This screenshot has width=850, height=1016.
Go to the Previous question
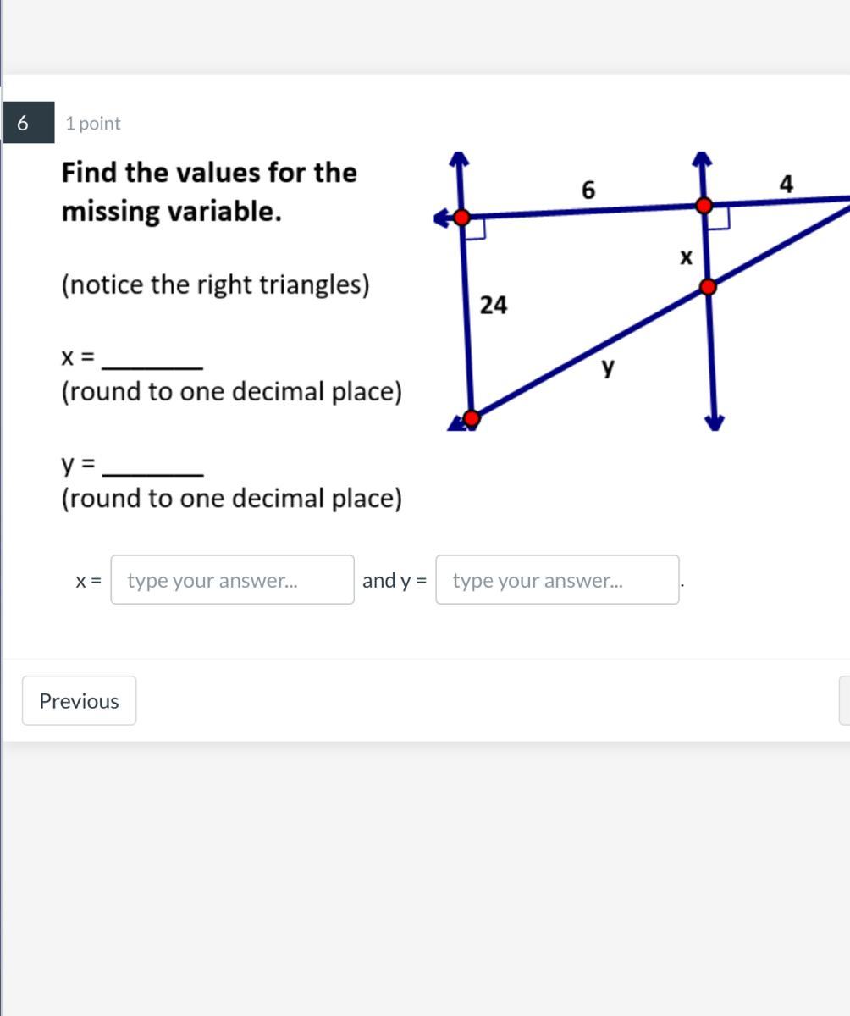pos(79,701)
